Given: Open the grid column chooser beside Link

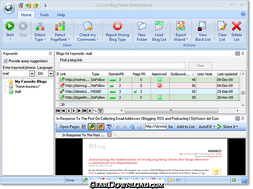Looking at the screenshot, I should 58,74.
